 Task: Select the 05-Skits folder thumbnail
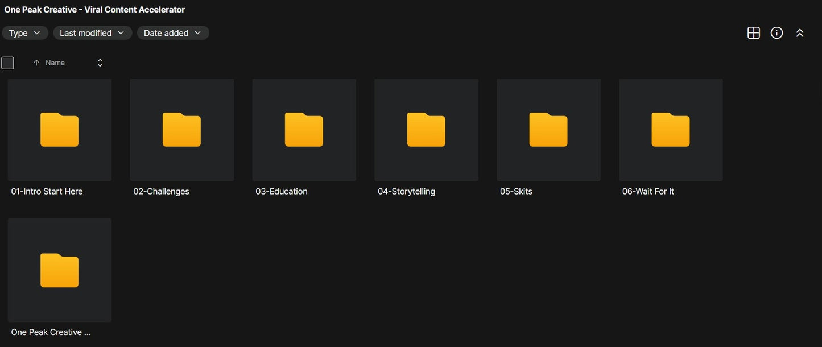pos(549,130)
